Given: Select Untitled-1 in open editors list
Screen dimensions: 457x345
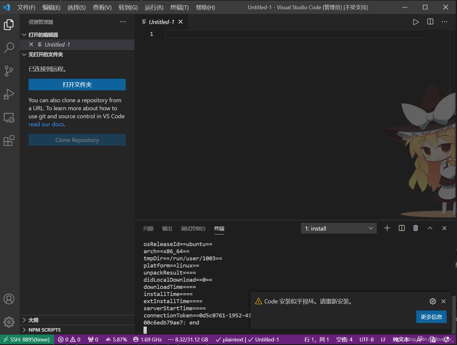Looking at the screenshot, I should click(x=77, y=45).
